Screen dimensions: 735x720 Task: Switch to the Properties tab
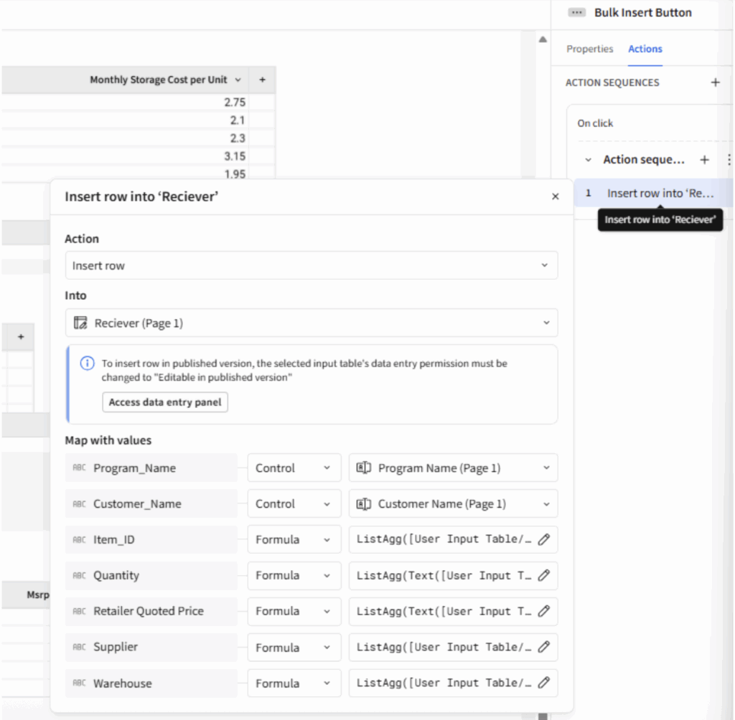[589, 49]
